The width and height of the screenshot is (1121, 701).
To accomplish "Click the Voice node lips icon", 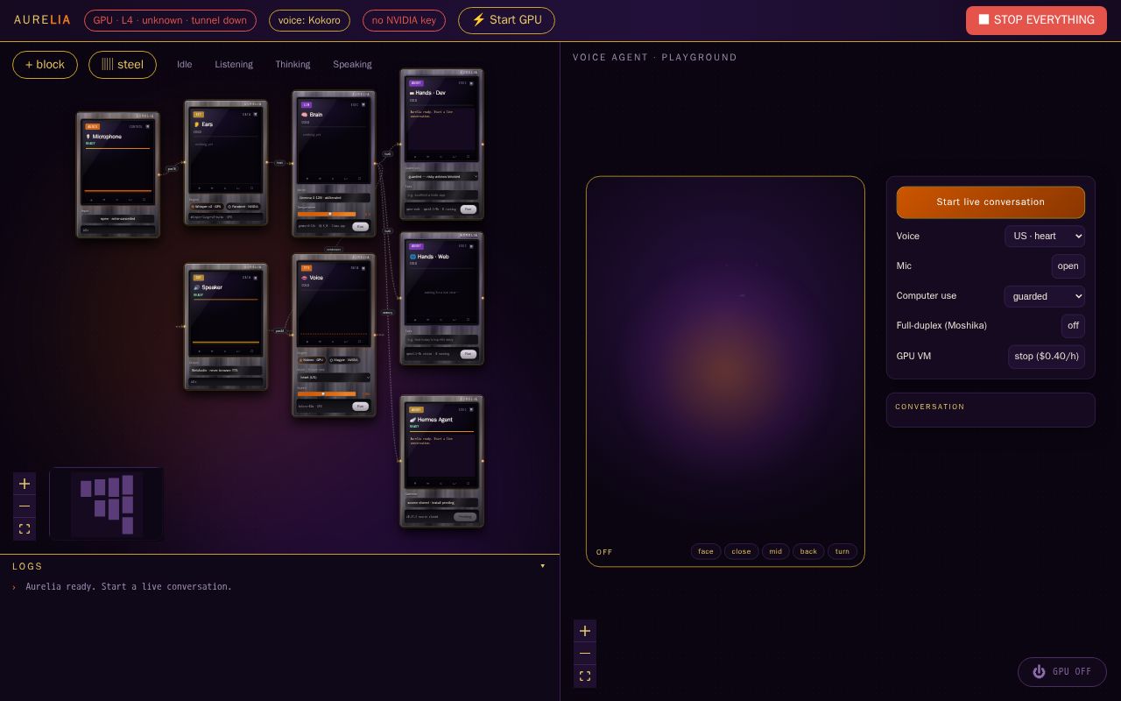I will pyautogui.click(x=304, y=278).
